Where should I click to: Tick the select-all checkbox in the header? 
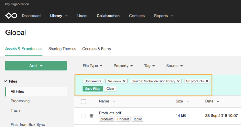click(x=84, y=102)
